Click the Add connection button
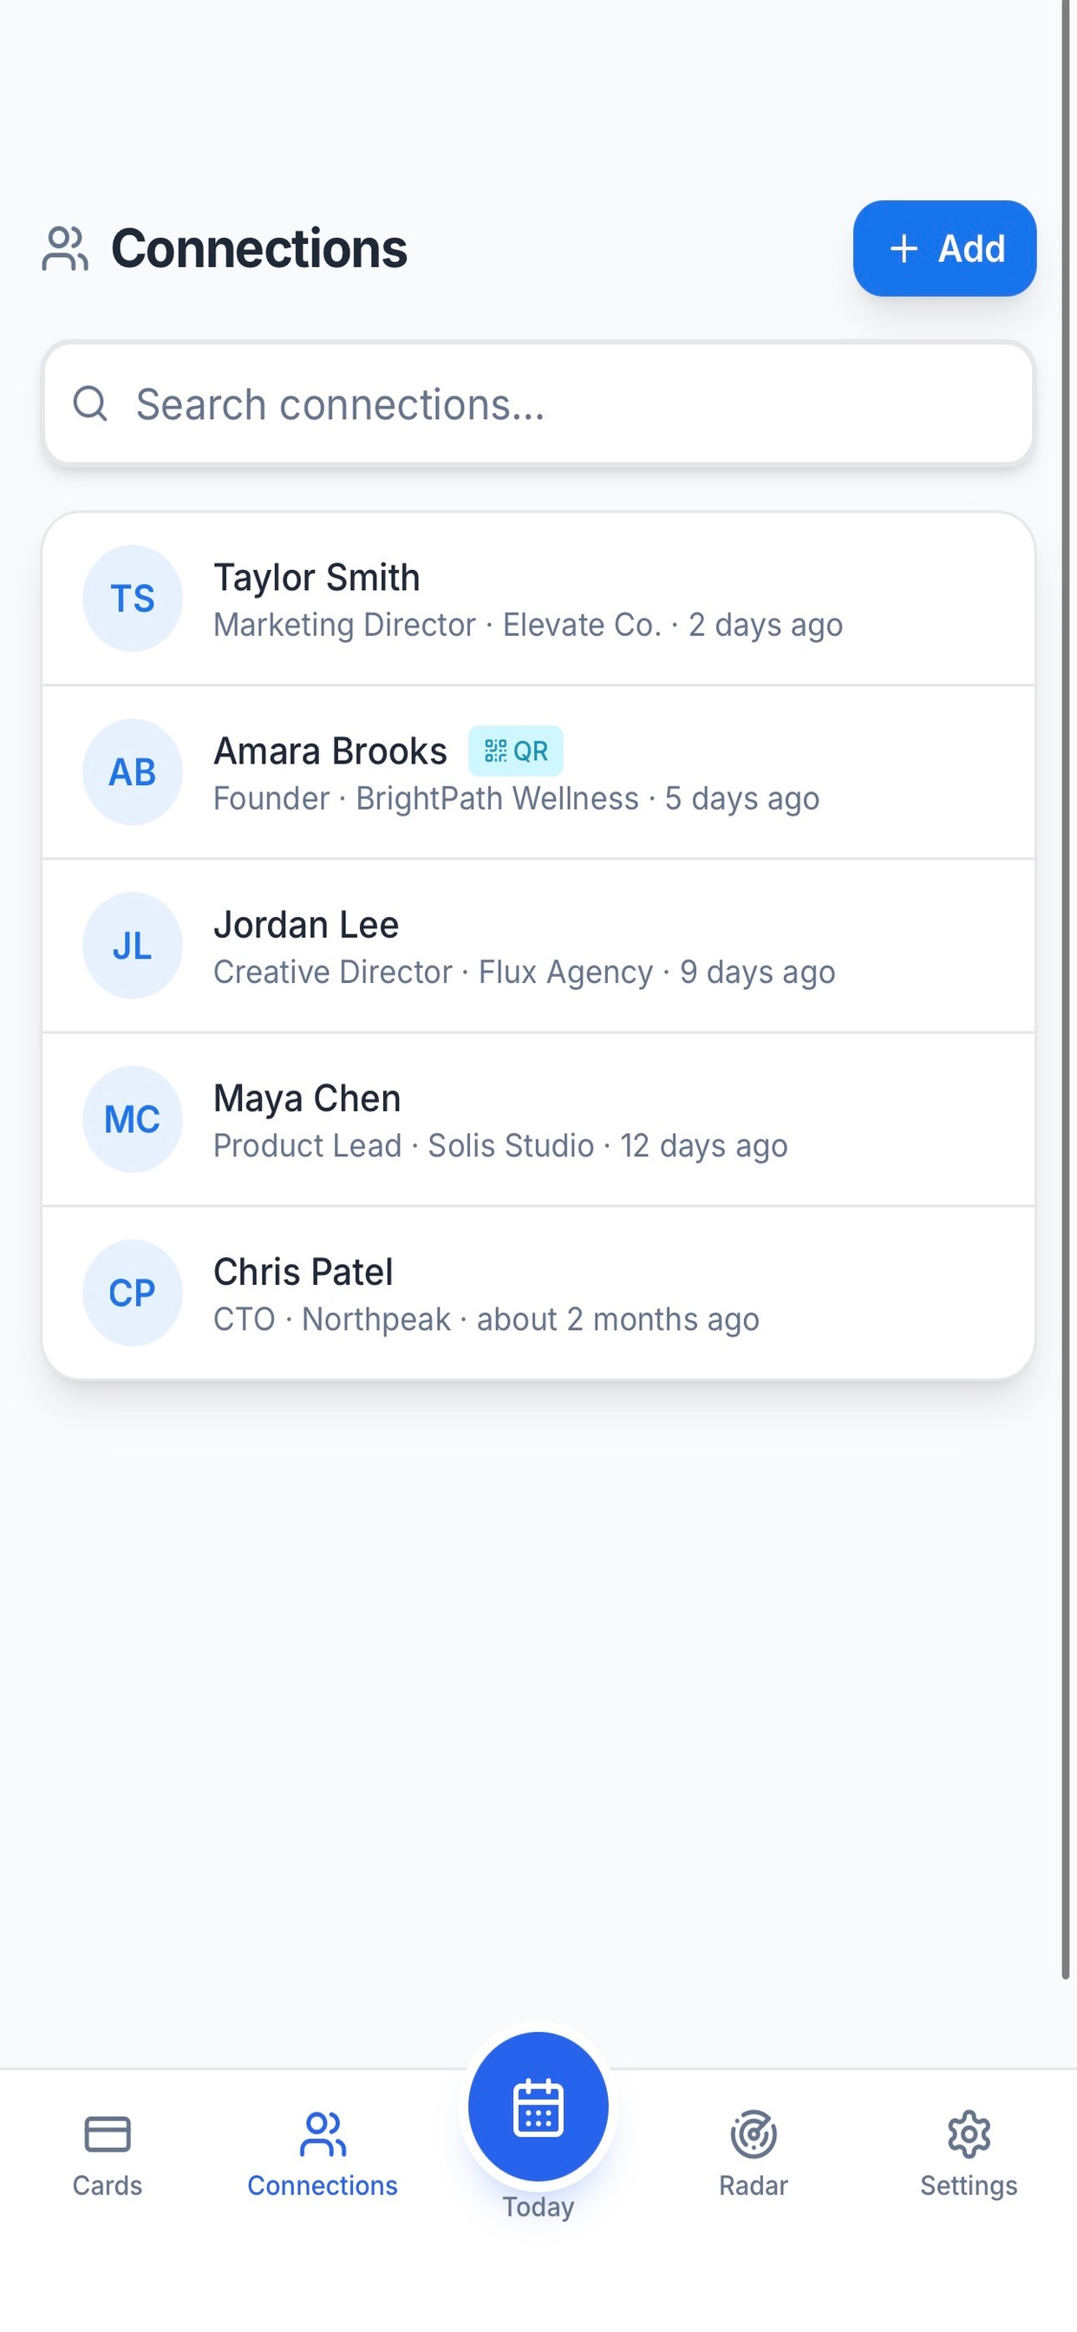This screenshot has width=1077, height=2332. [x=945, y=248]
